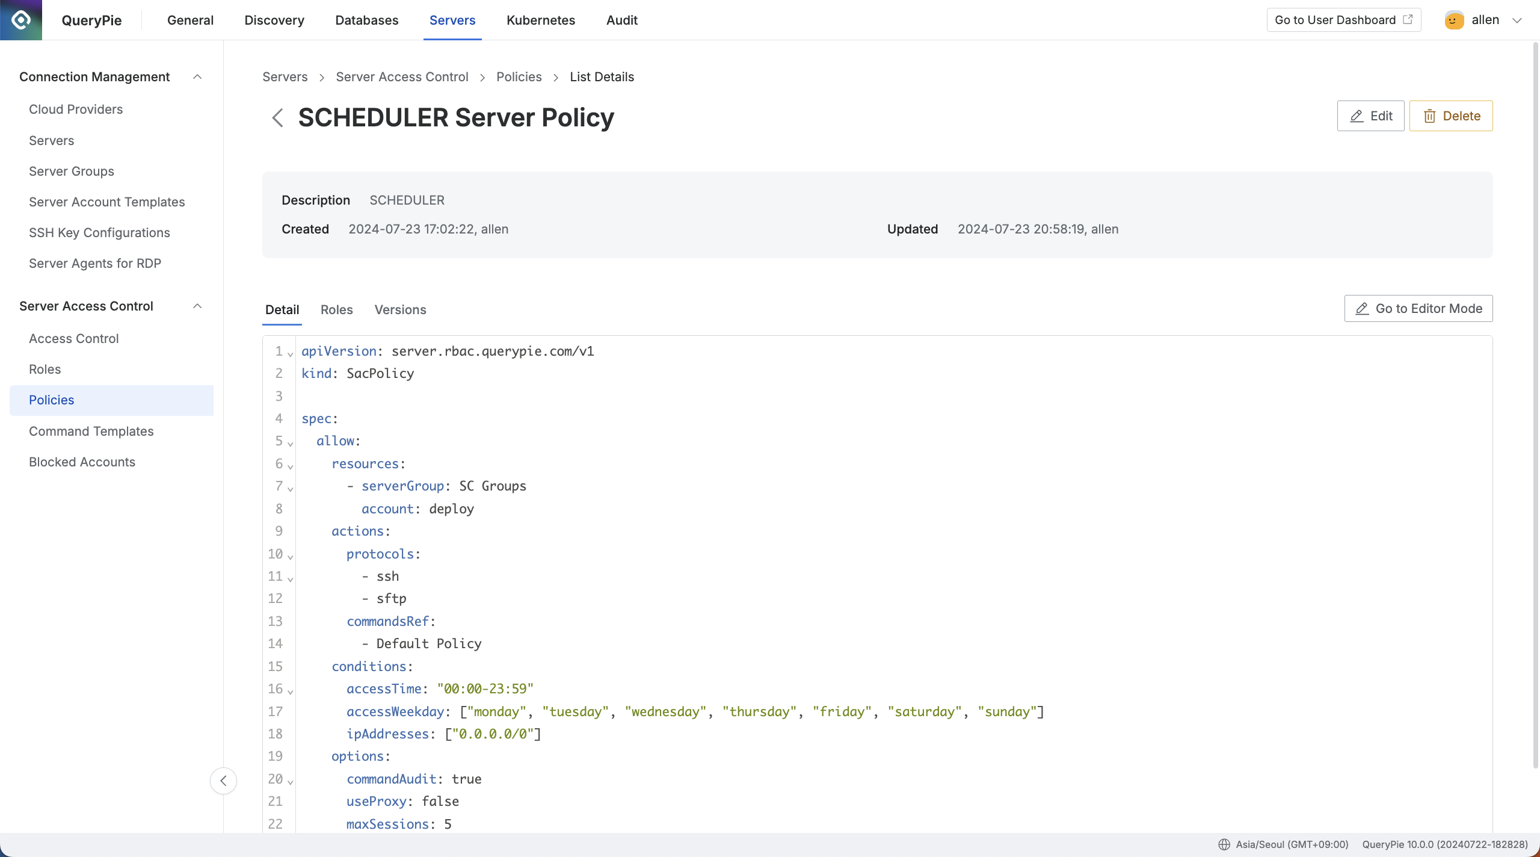Open the Audit top menu
The width and height of the screenshot is (1540, 857).
coord(622,20)
